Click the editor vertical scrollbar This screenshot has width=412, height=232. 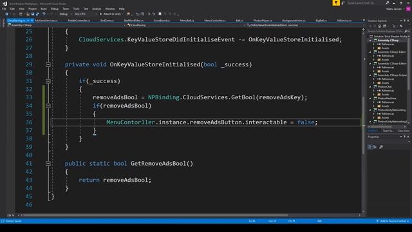(364, 121)
